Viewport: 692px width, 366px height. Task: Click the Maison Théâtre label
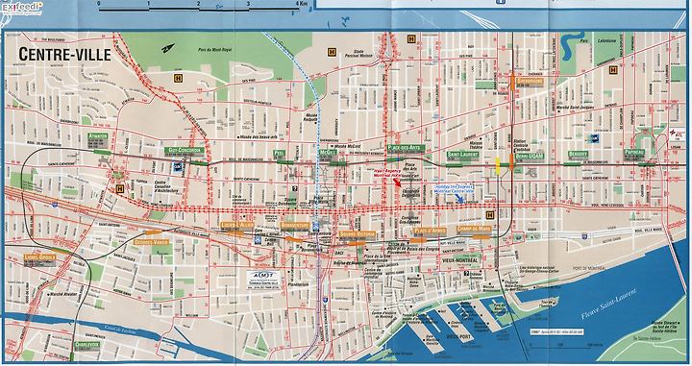[x=476, y=145]
